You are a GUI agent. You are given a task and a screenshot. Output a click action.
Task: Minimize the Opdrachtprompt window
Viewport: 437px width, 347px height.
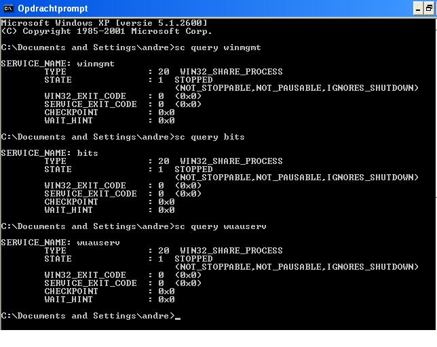(x=418, y=9)
